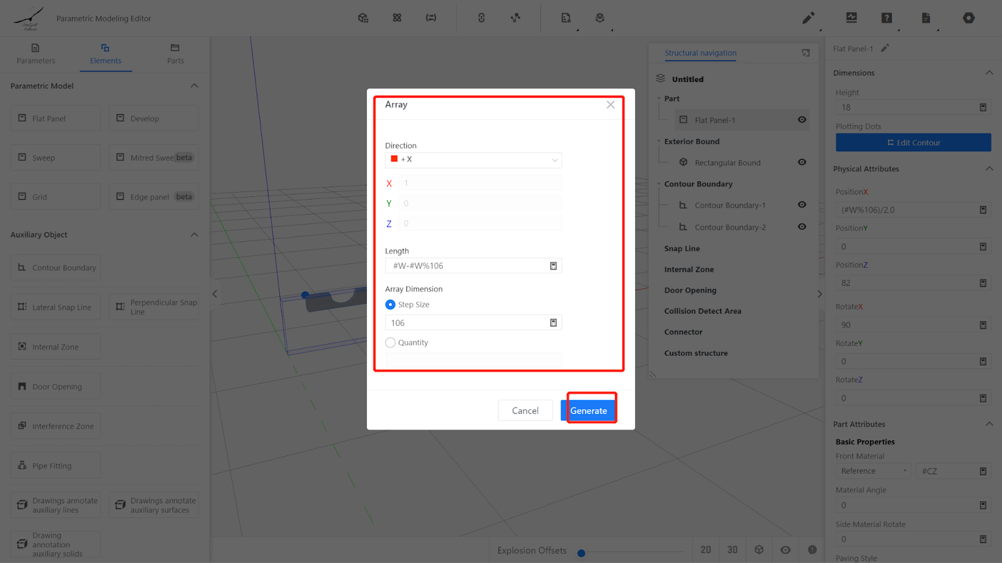Click the 2D view button

tap(706, 550)
